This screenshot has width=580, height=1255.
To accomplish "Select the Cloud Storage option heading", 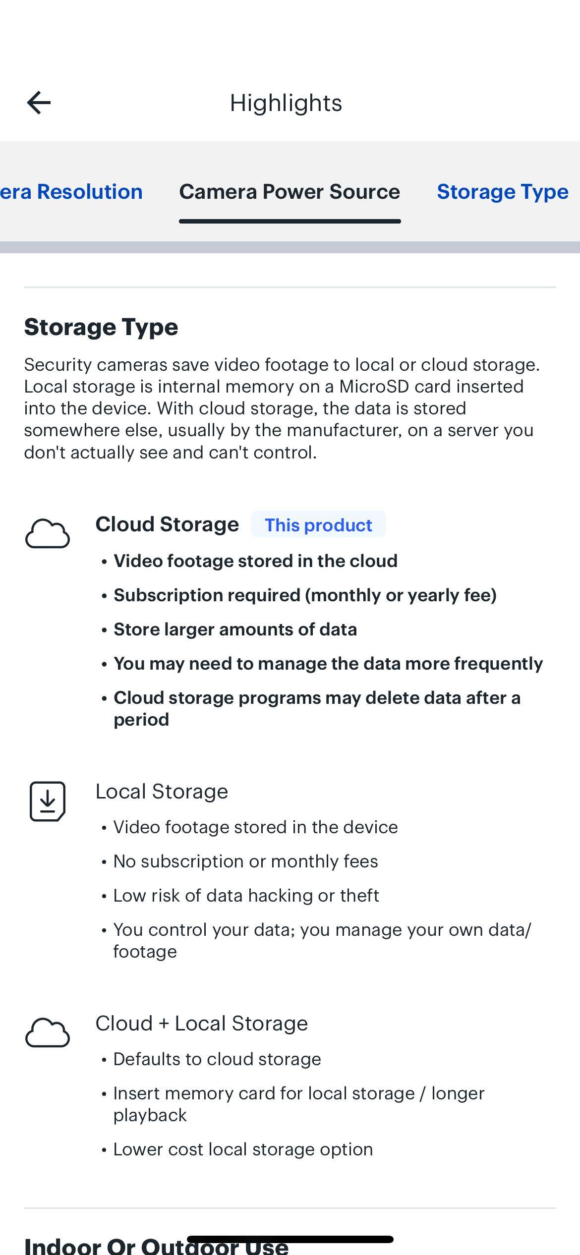I will click(x=167, y=524).
